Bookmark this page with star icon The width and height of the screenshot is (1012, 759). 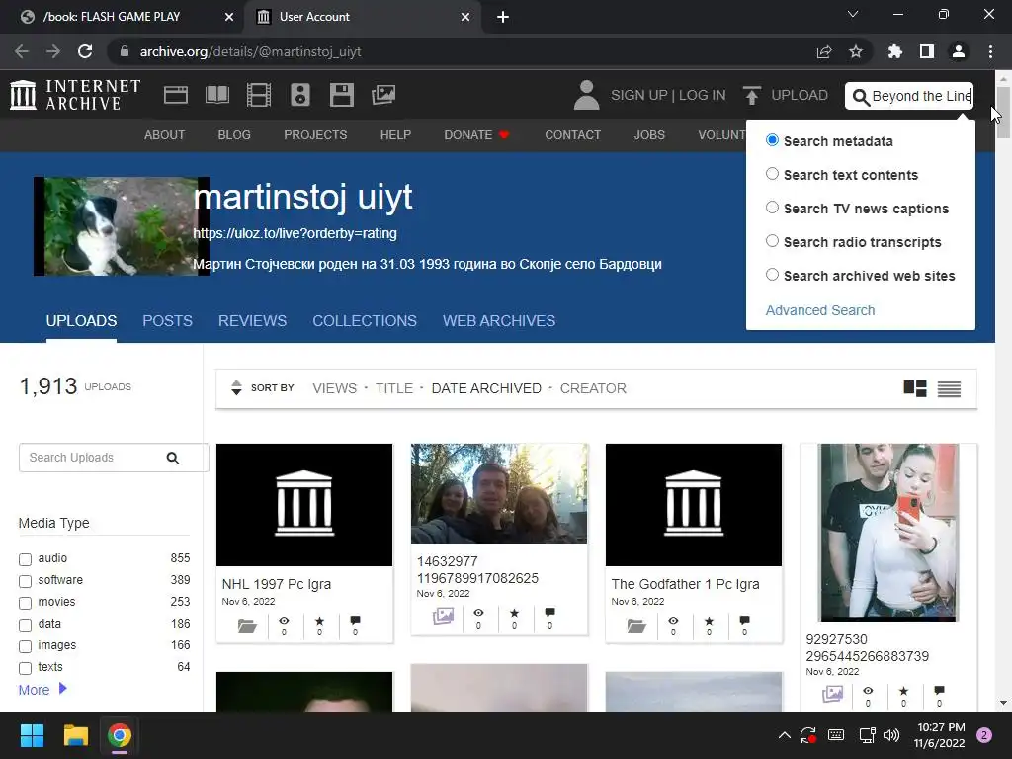click(x=856, y=51)
